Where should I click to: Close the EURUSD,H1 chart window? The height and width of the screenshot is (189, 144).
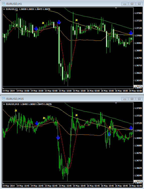click(139, 4)
